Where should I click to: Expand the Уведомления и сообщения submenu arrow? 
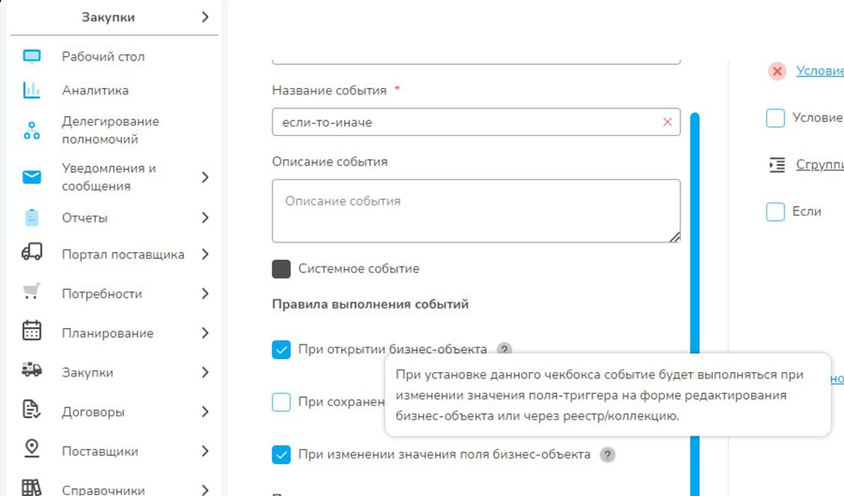point(205,177)
